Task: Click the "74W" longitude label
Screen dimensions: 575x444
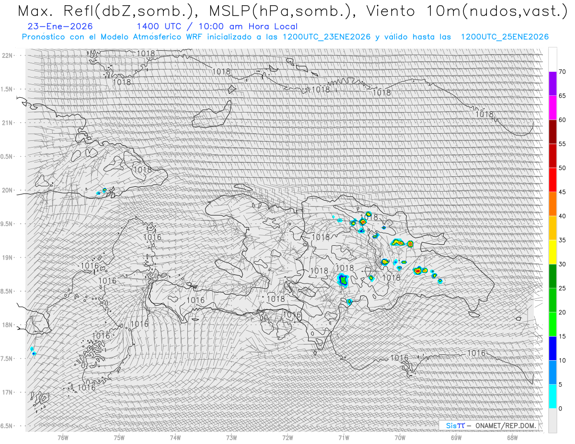Action: pos(175,437)
